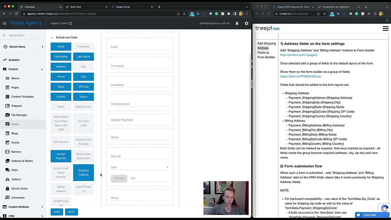This screenshot has height=220, width=391.
Task: Open the settings gear icon in header
Action: tap(247, 23)
